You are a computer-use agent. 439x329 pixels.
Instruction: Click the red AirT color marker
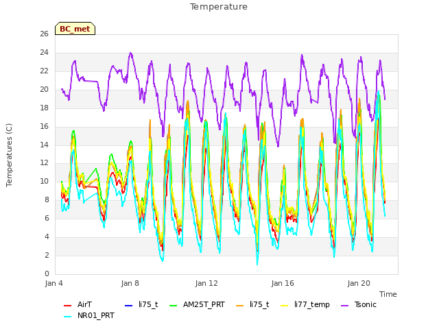pos(67,305)
